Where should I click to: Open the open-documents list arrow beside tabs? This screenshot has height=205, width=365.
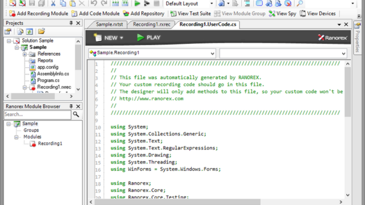339,24
